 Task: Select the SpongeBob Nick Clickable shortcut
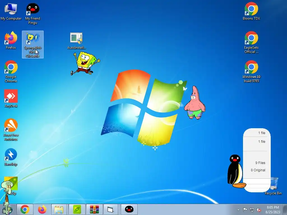coord(33,45)
